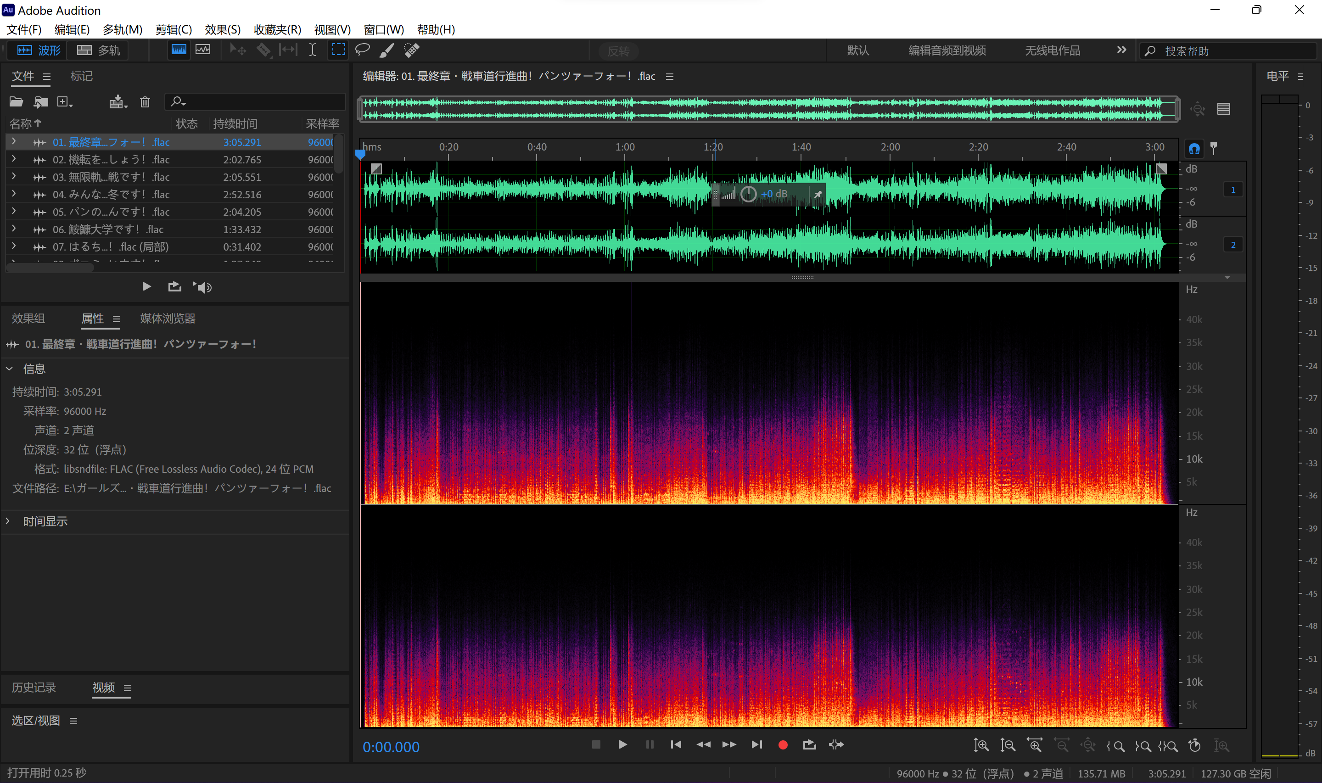Toggle auto-play in Files panel
The image size is (1322, 783).
click(202, 287)
